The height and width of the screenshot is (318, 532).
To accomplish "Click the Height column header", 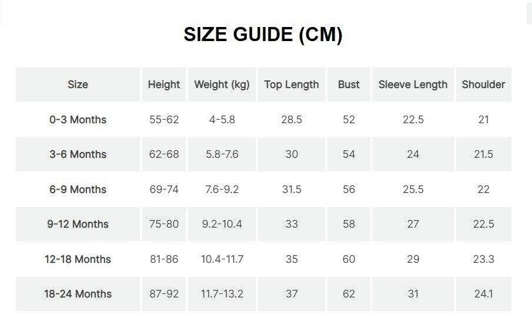I will pyautogui.click(x=164, y=84).
